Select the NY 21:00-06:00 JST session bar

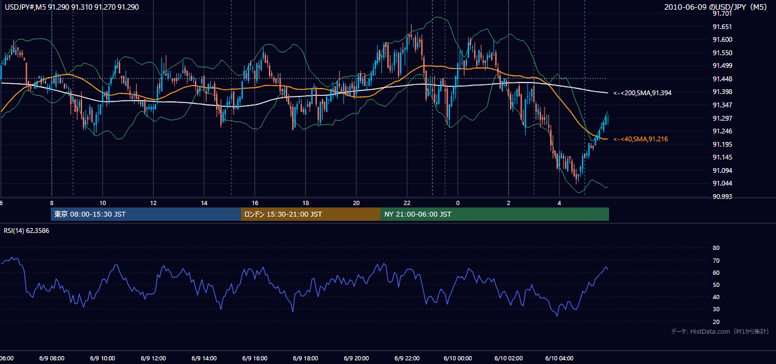pos(495,214)
